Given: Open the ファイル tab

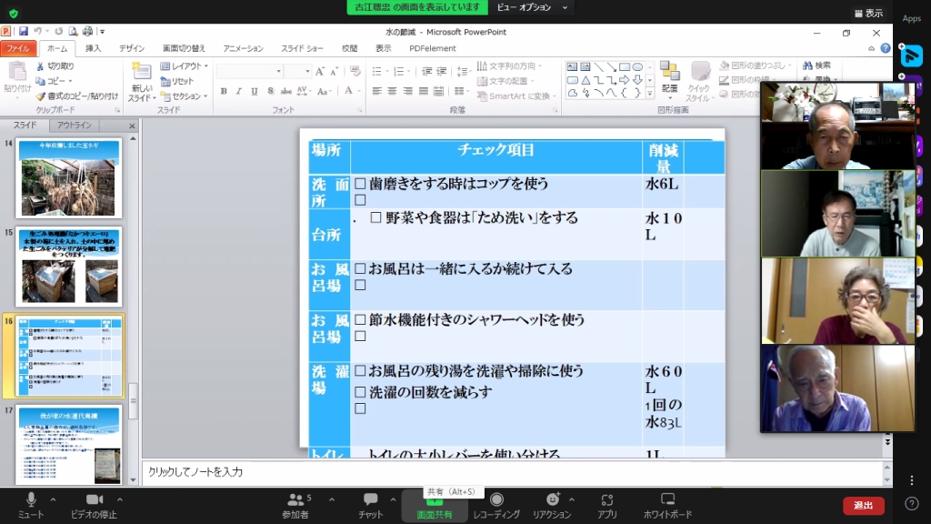Looking at the screenshot, I should pos(18,48).
